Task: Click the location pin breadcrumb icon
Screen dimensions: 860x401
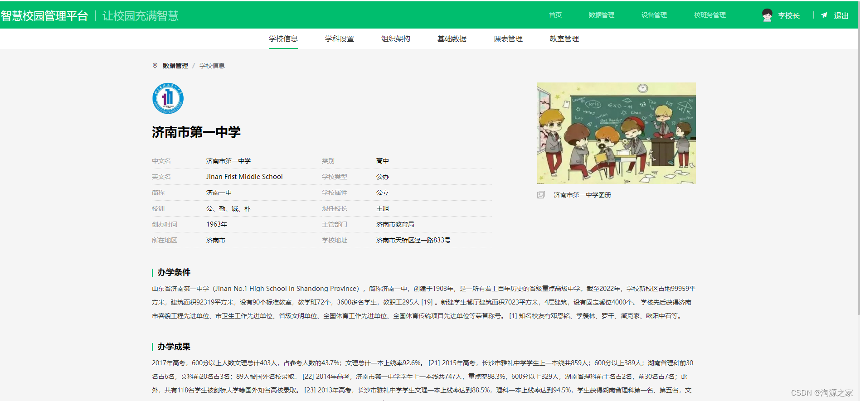Action: 155,66
